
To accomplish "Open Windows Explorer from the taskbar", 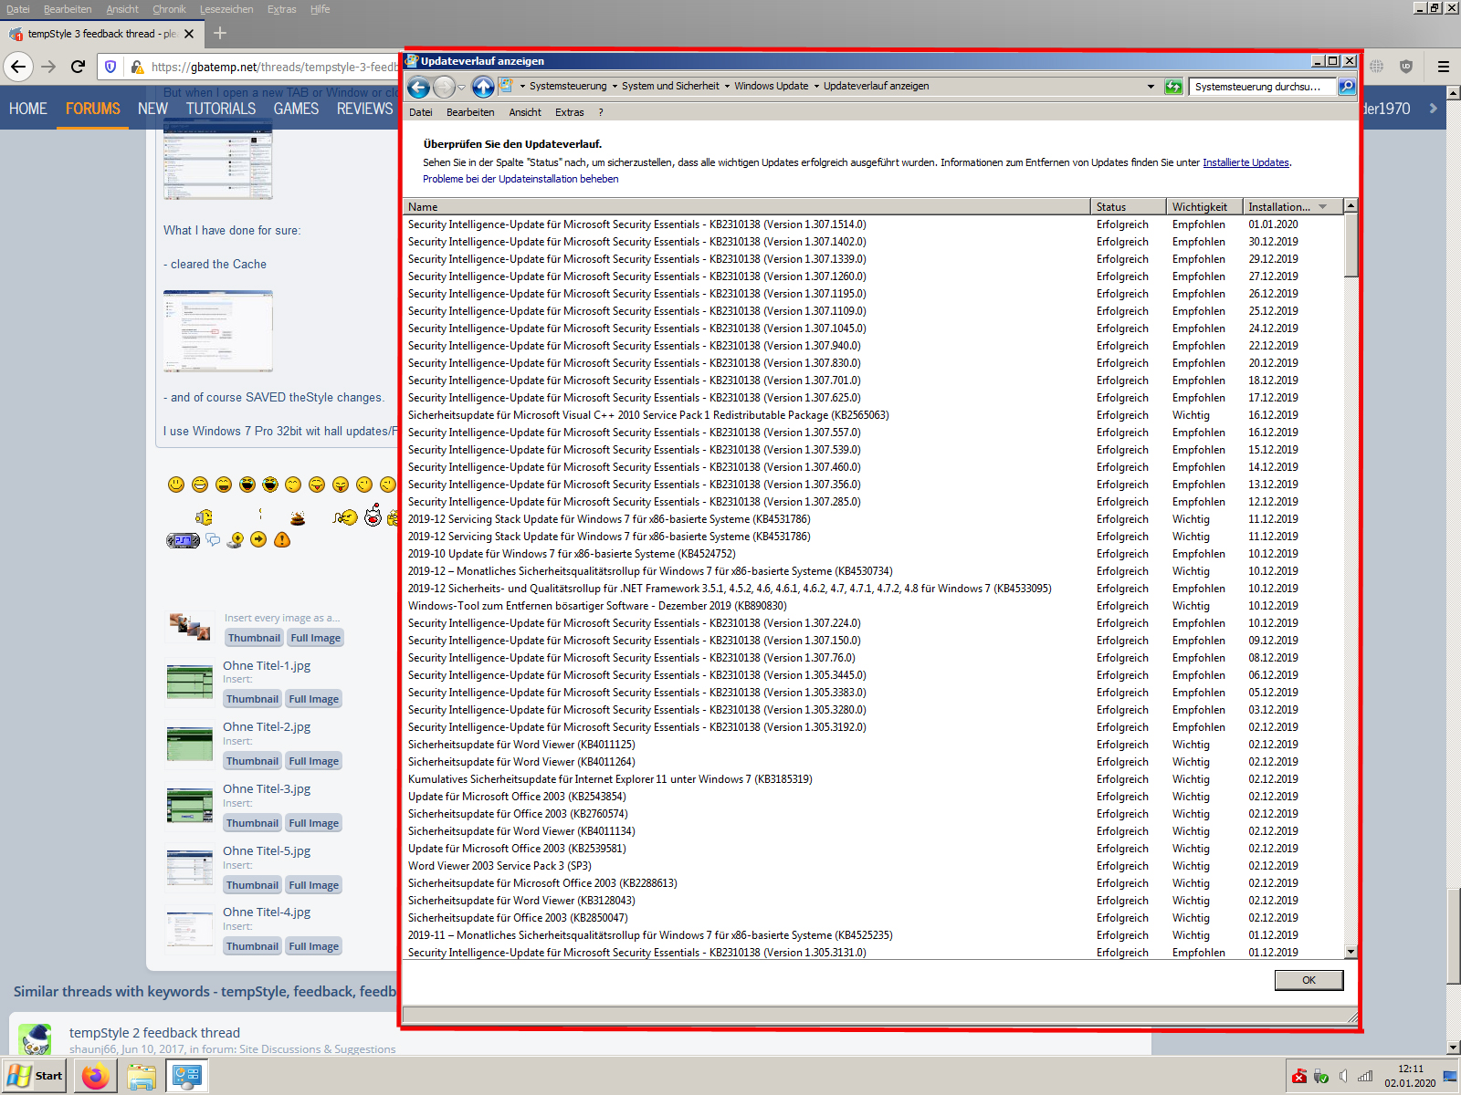I will coord(142,1077).
